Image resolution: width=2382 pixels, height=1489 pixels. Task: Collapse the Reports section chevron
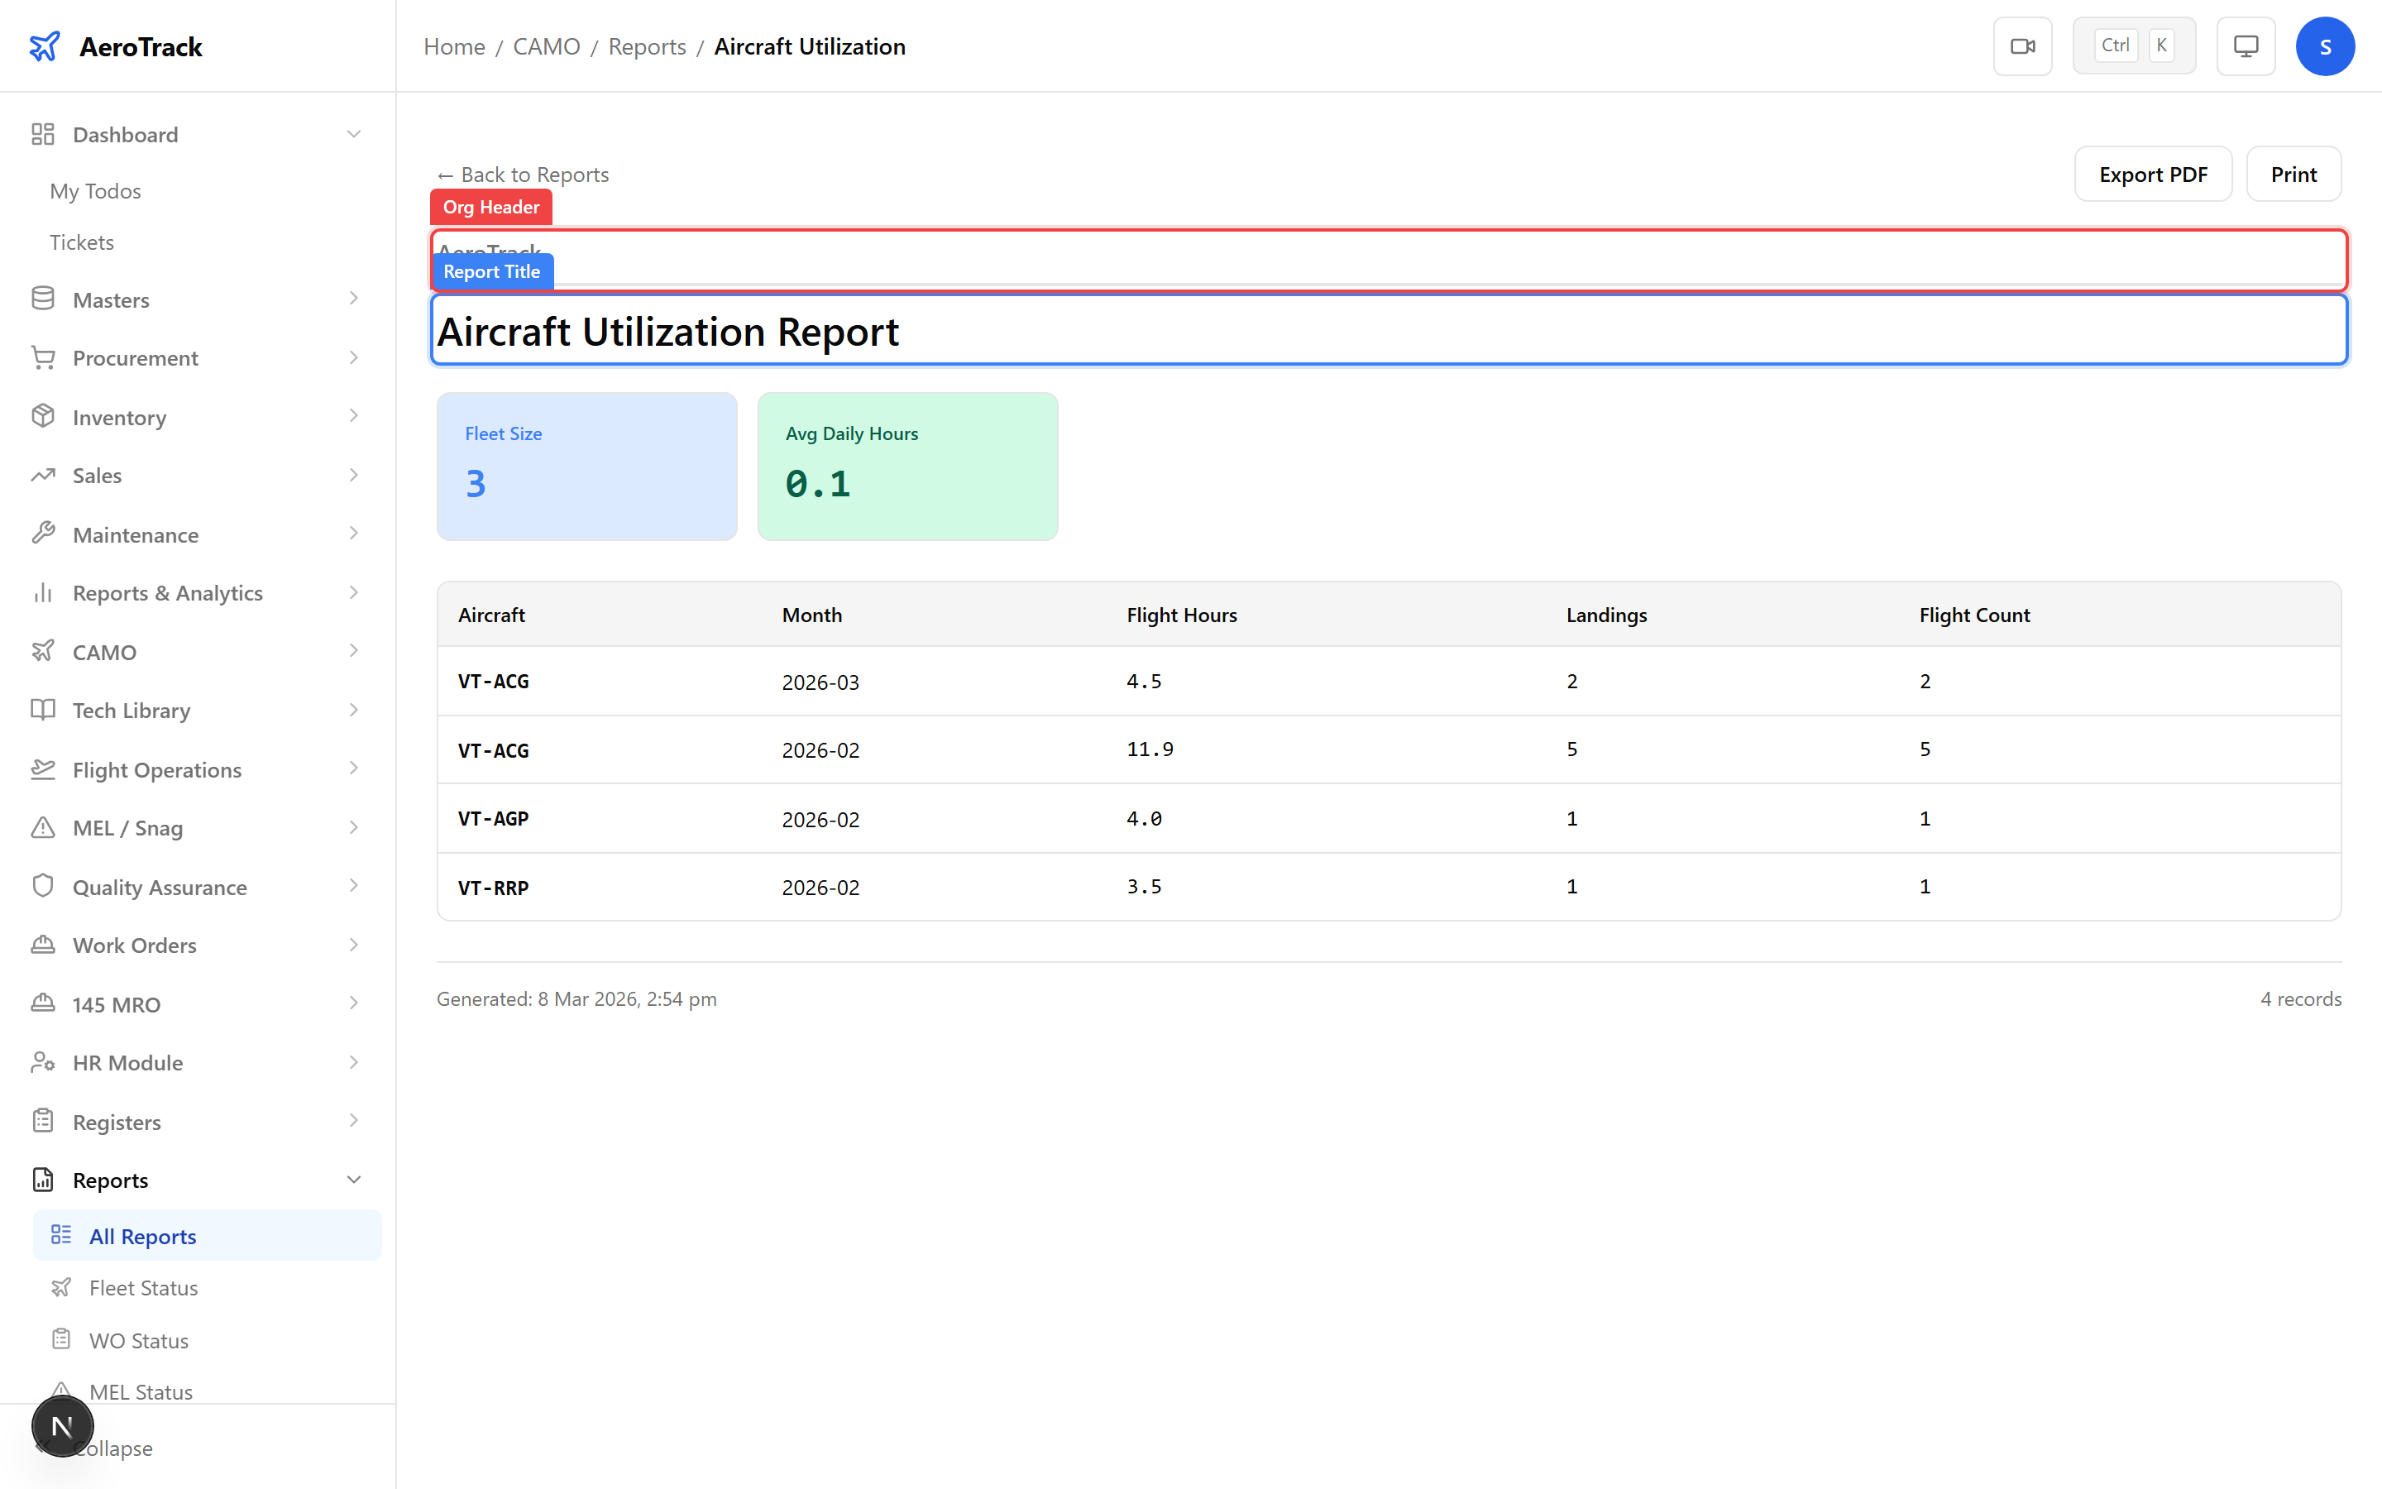[x=353, y=1180]
